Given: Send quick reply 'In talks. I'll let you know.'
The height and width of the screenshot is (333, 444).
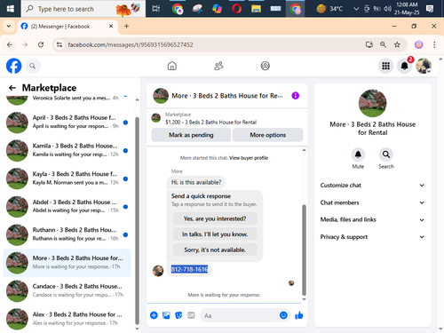Looking at the screenshot, I should pos(215,234).
